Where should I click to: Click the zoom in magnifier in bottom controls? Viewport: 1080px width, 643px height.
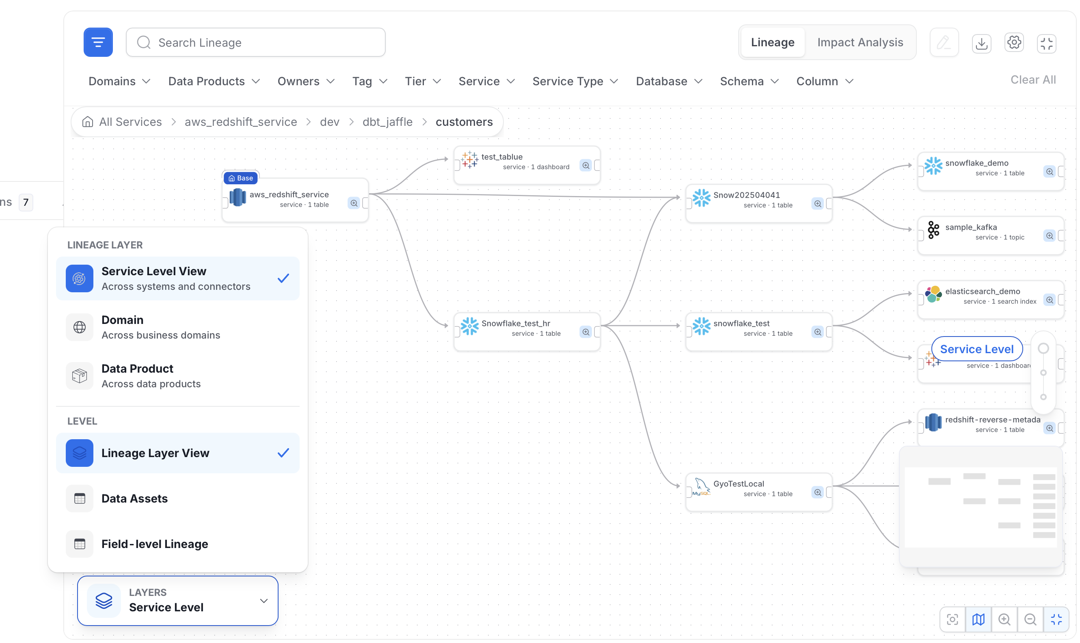(x=1004, y=619)
